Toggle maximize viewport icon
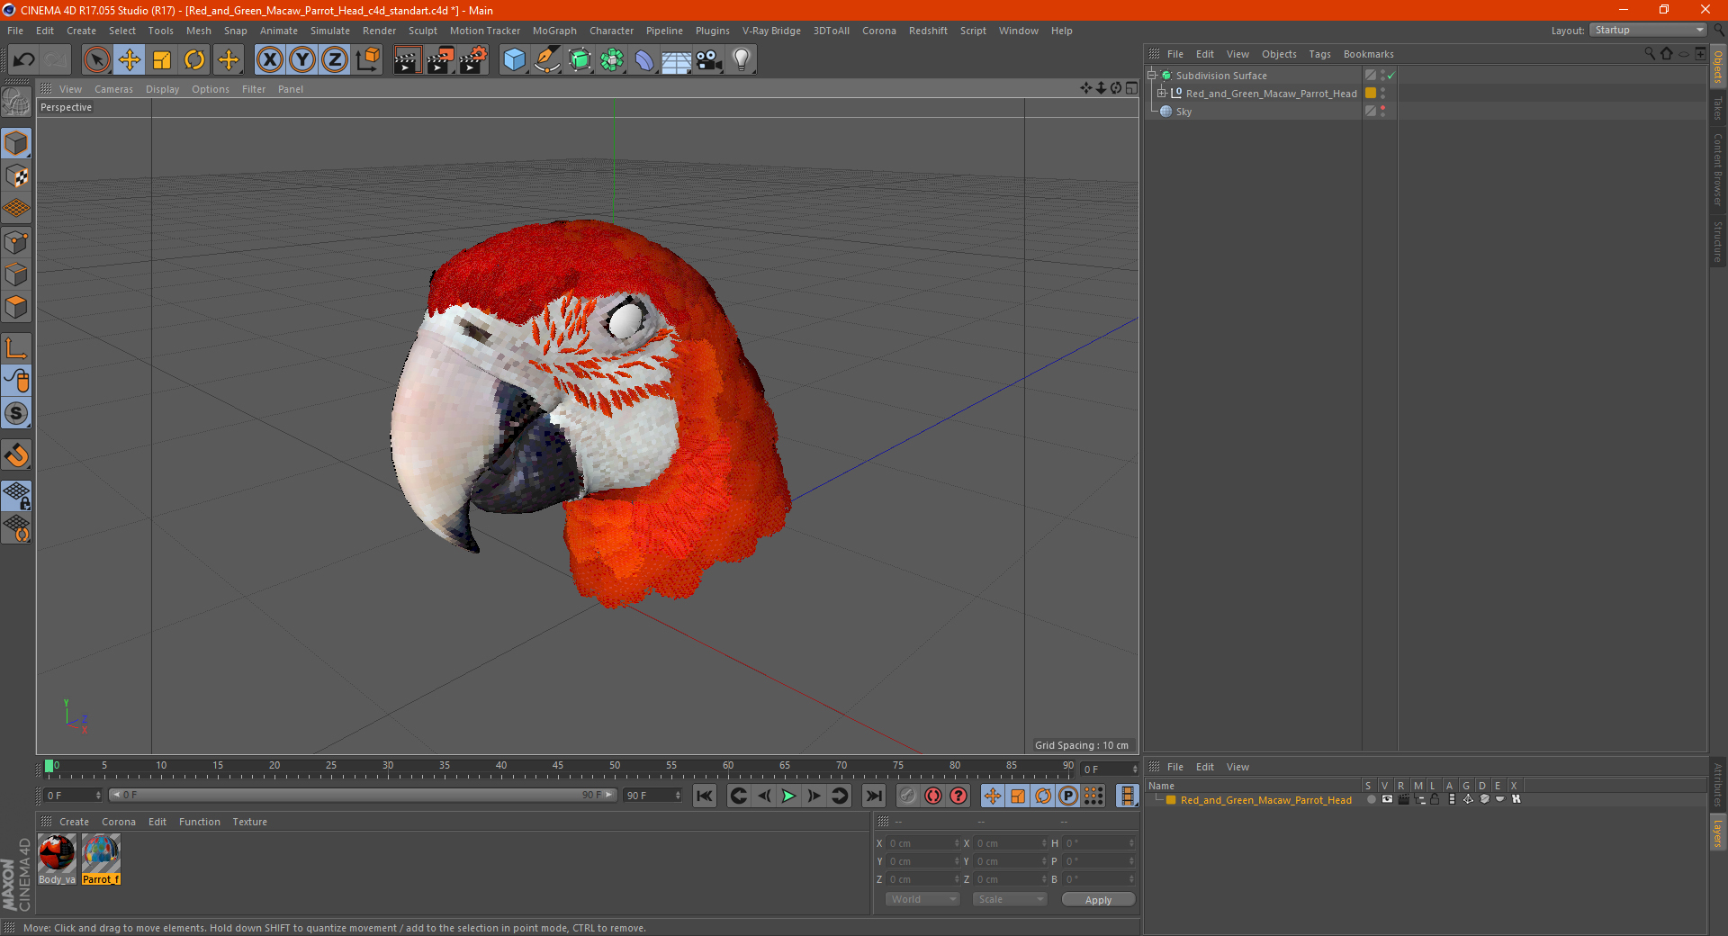Image resolution: width=1728 pixels, height=936 pixels. [1131, 88]
